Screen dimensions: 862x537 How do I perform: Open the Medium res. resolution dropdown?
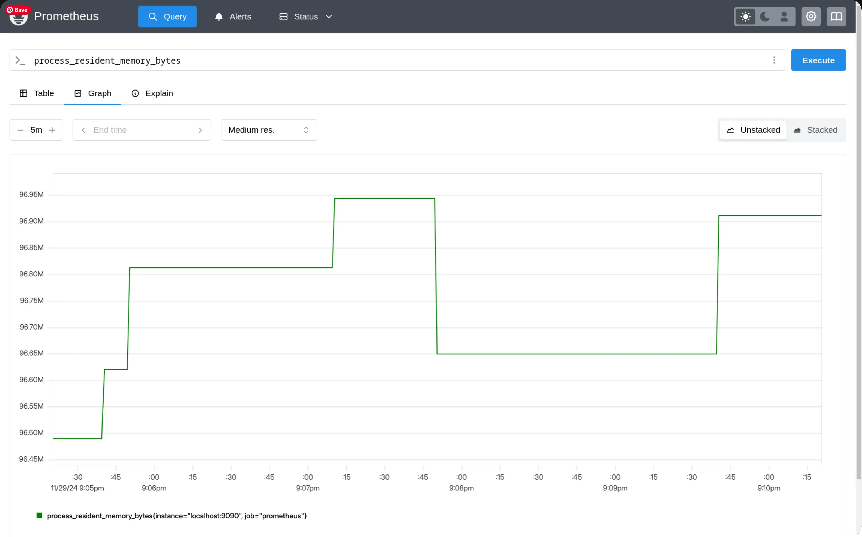coord(269,130)
